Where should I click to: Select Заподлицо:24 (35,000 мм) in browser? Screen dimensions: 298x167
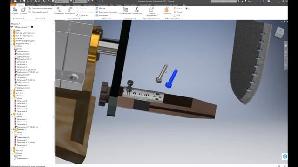click(26, 70)
